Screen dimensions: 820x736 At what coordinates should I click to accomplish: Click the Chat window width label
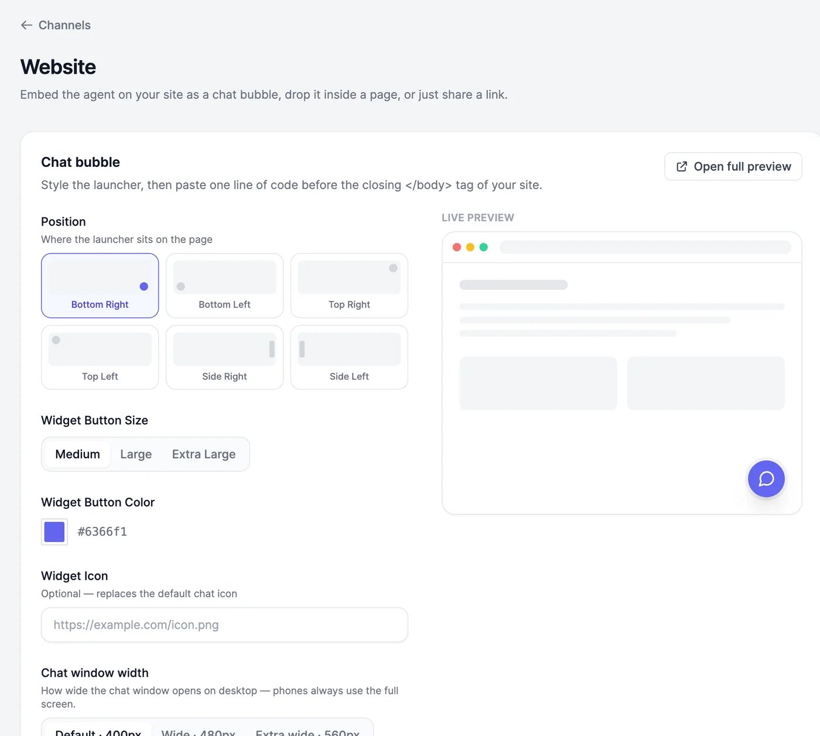95,673
